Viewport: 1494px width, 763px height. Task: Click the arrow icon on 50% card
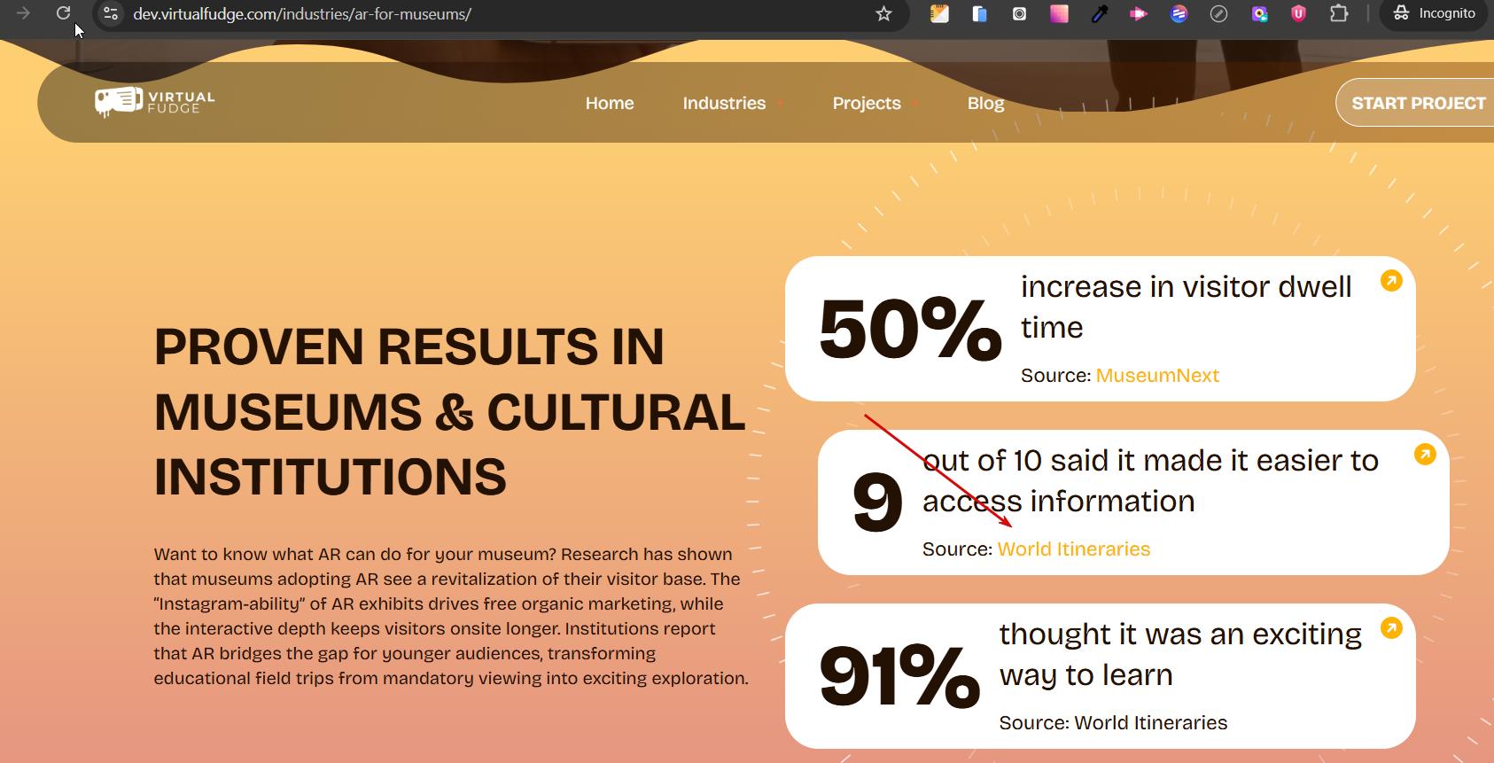tap(1391, 281)
